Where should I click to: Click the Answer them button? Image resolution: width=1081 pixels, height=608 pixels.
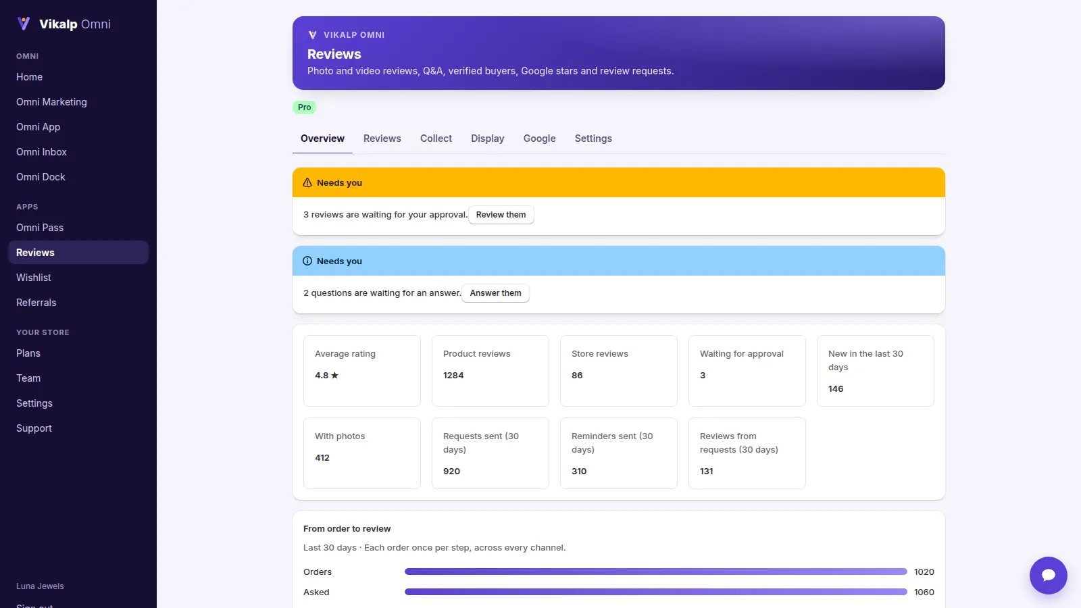(495, 293)
